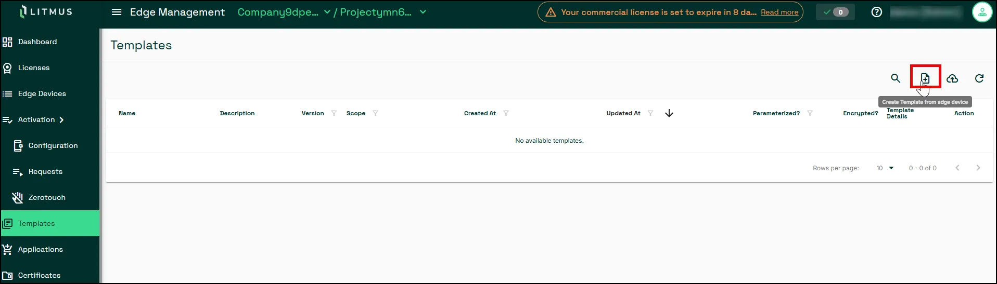
Task: Filter the Scope column
Action: click(x=375, y=113)
